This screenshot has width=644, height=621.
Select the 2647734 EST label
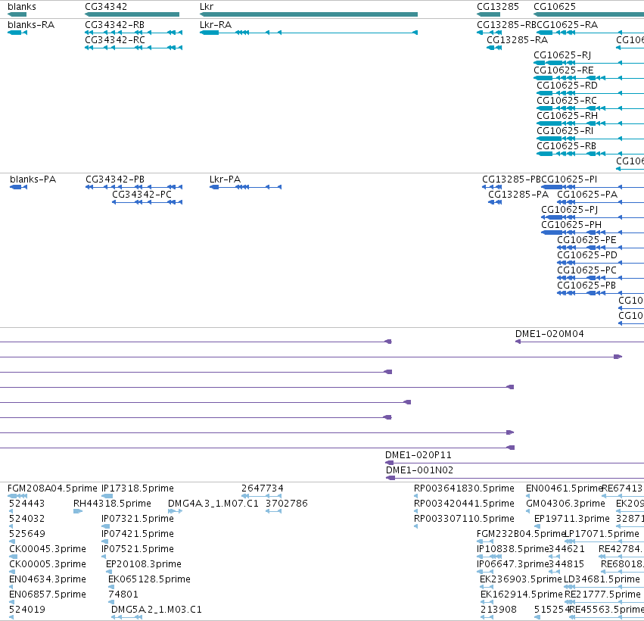click(263, 488)
